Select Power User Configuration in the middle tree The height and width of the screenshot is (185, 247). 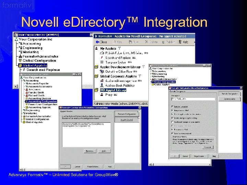tap(43, 104)
